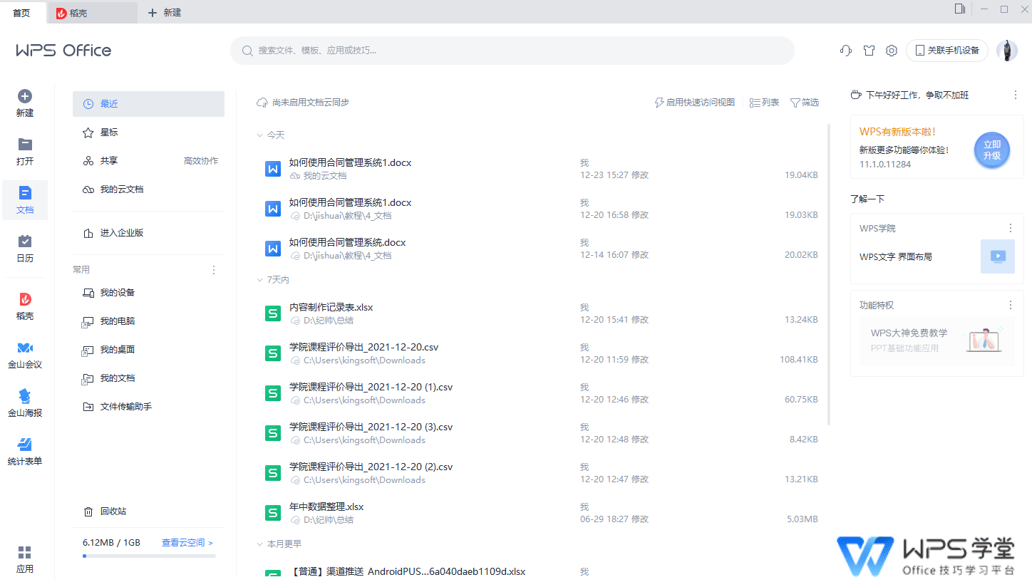Click the 新建 plus icon in sidebar
Viewport: 1032px width, 587px height.
25,96
